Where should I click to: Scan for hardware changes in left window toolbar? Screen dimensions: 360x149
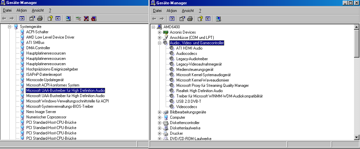[68, 18]
